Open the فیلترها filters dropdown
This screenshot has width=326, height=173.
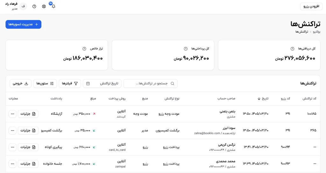point(70,83)
